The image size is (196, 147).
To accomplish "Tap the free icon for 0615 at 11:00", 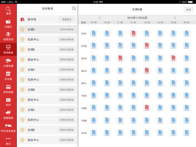I will click(120, 71).
